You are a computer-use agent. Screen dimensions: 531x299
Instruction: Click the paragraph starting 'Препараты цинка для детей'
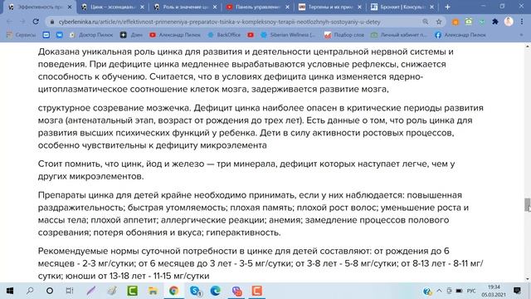pos(253,213)
